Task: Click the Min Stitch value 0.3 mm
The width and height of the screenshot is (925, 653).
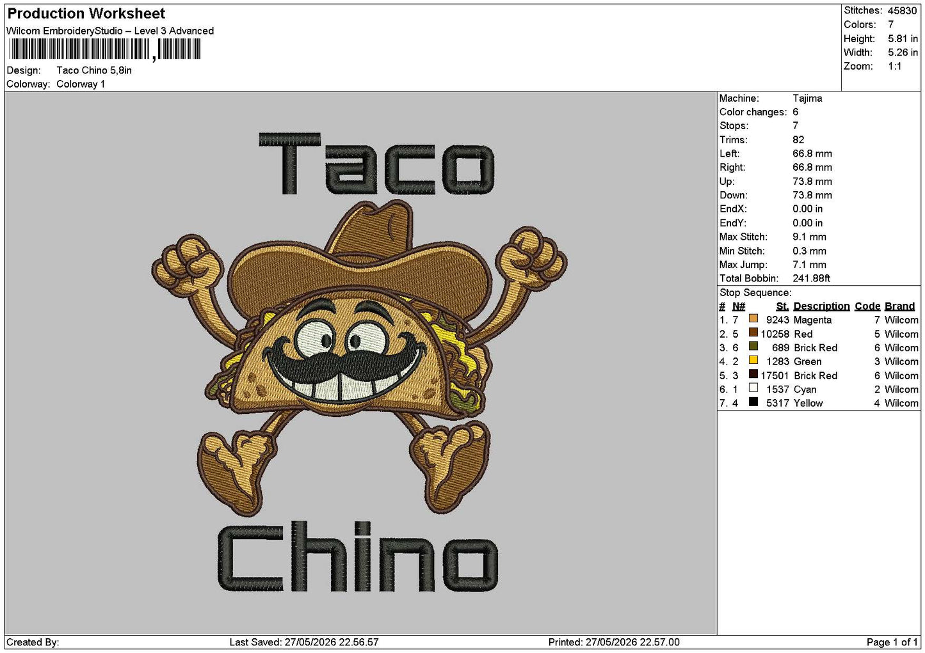Action: pos(809,251)
